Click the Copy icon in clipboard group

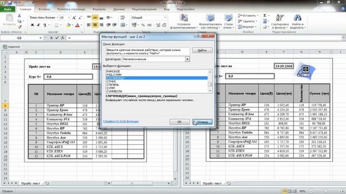pyautogui.click(x=19, y=21)
